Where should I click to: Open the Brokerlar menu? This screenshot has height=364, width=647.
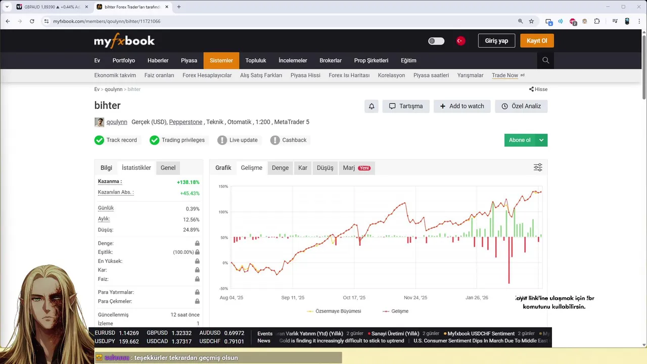coord(331,60)
